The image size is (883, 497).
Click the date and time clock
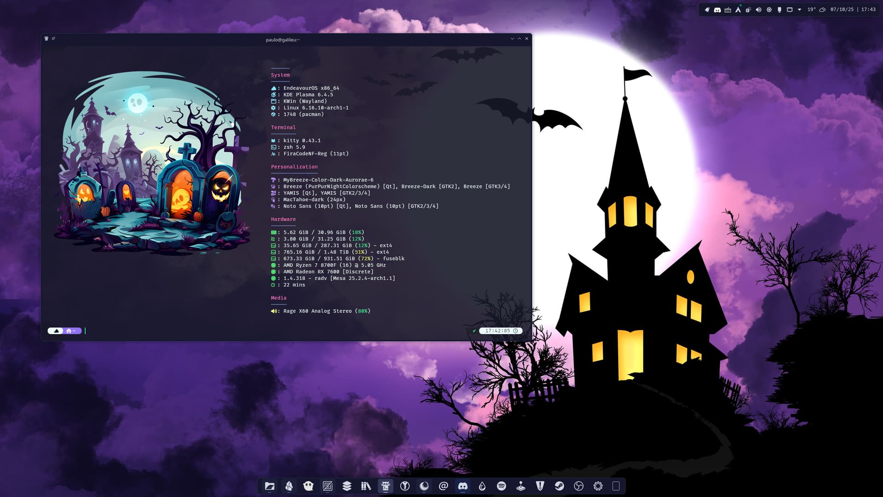point(853,10)
